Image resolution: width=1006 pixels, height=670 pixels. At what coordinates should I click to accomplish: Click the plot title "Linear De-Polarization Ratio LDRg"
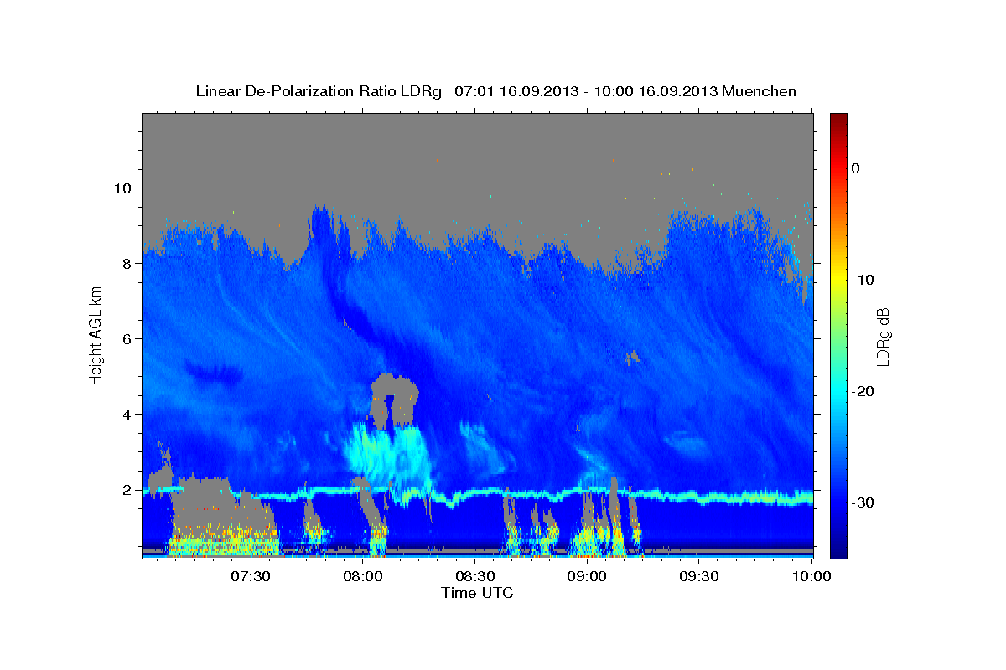pyautogui.click(x=318, y=91)
